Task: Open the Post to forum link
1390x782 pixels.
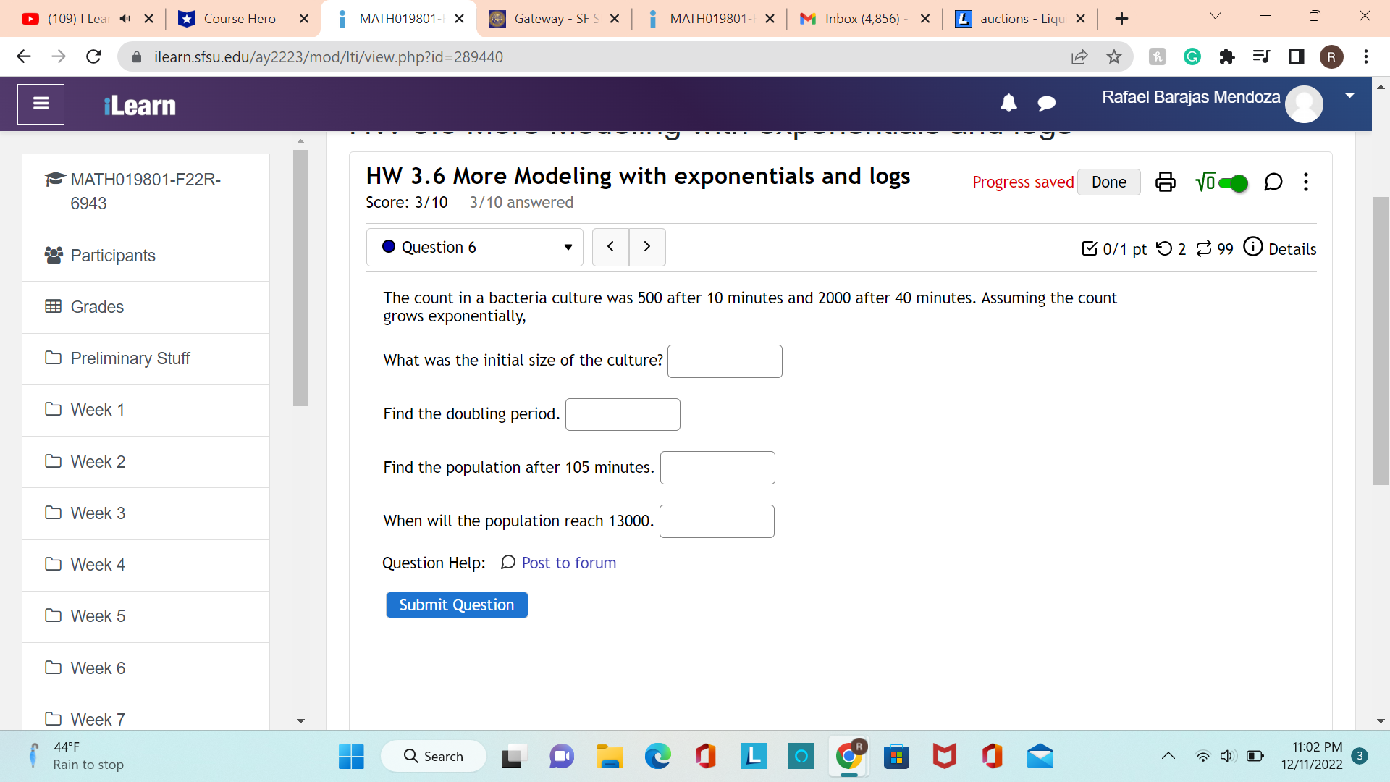Action: [569, 563]
